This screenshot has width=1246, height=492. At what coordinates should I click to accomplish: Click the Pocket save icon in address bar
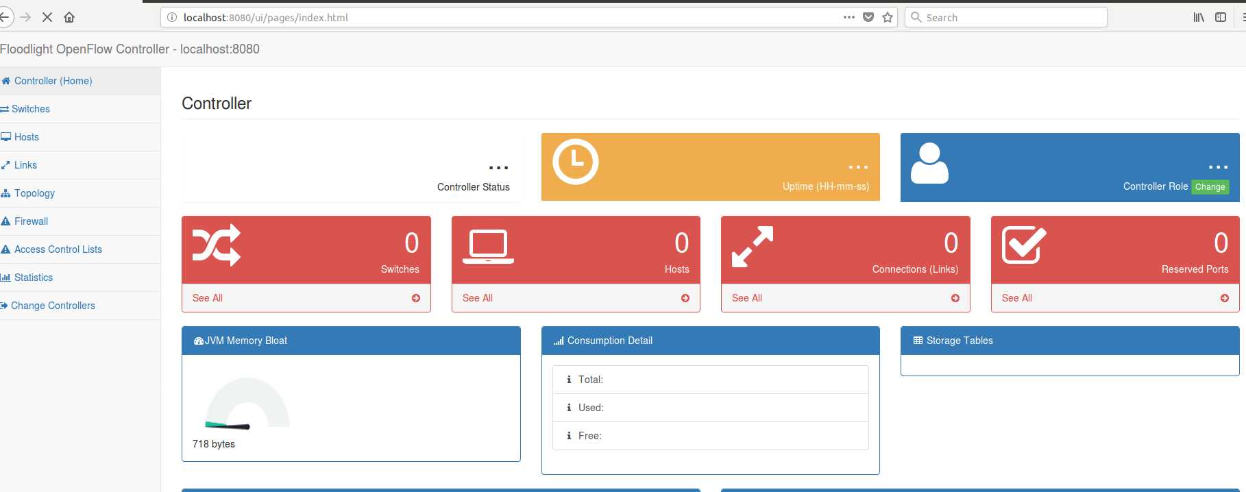click(x=868, y=17)
